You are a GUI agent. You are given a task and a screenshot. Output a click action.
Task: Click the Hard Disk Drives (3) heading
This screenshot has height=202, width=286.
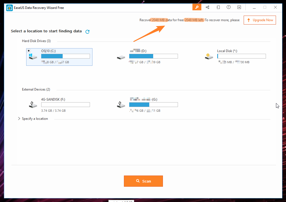(36, 41)
